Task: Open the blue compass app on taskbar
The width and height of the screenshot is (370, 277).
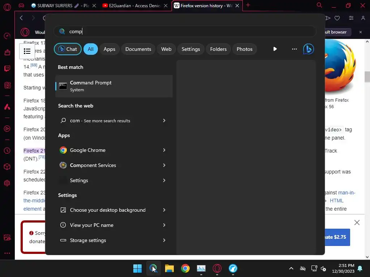Action: point(233,268)
